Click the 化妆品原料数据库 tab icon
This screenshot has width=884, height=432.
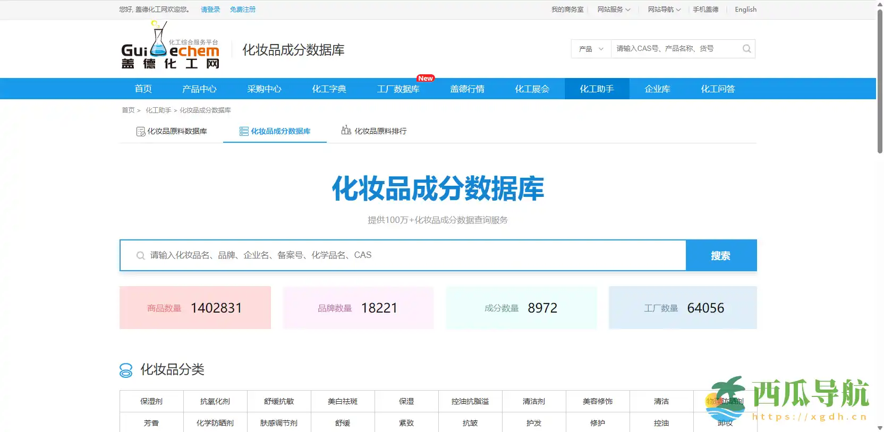point(141,132)
